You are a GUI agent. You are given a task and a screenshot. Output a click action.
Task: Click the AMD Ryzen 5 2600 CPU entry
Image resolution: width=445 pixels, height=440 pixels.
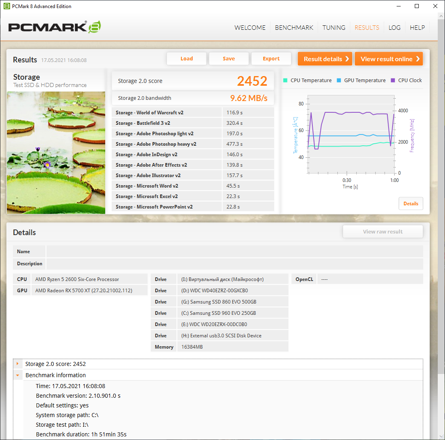pos(89,279)
